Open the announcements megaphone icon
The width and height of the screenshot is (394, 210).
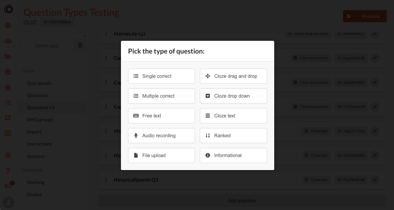pyautogui.click(x=8, y=186)
